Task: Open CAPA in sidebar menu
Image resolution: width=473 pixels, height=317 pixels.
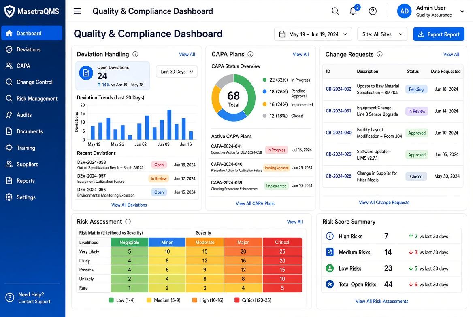Action: (x=32, y=66)
